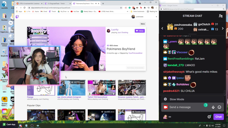Image resolution: width=228 pixels, height=128 pixels.
Task: Go forward in the Chrome browser
Action: pos(21,8)
